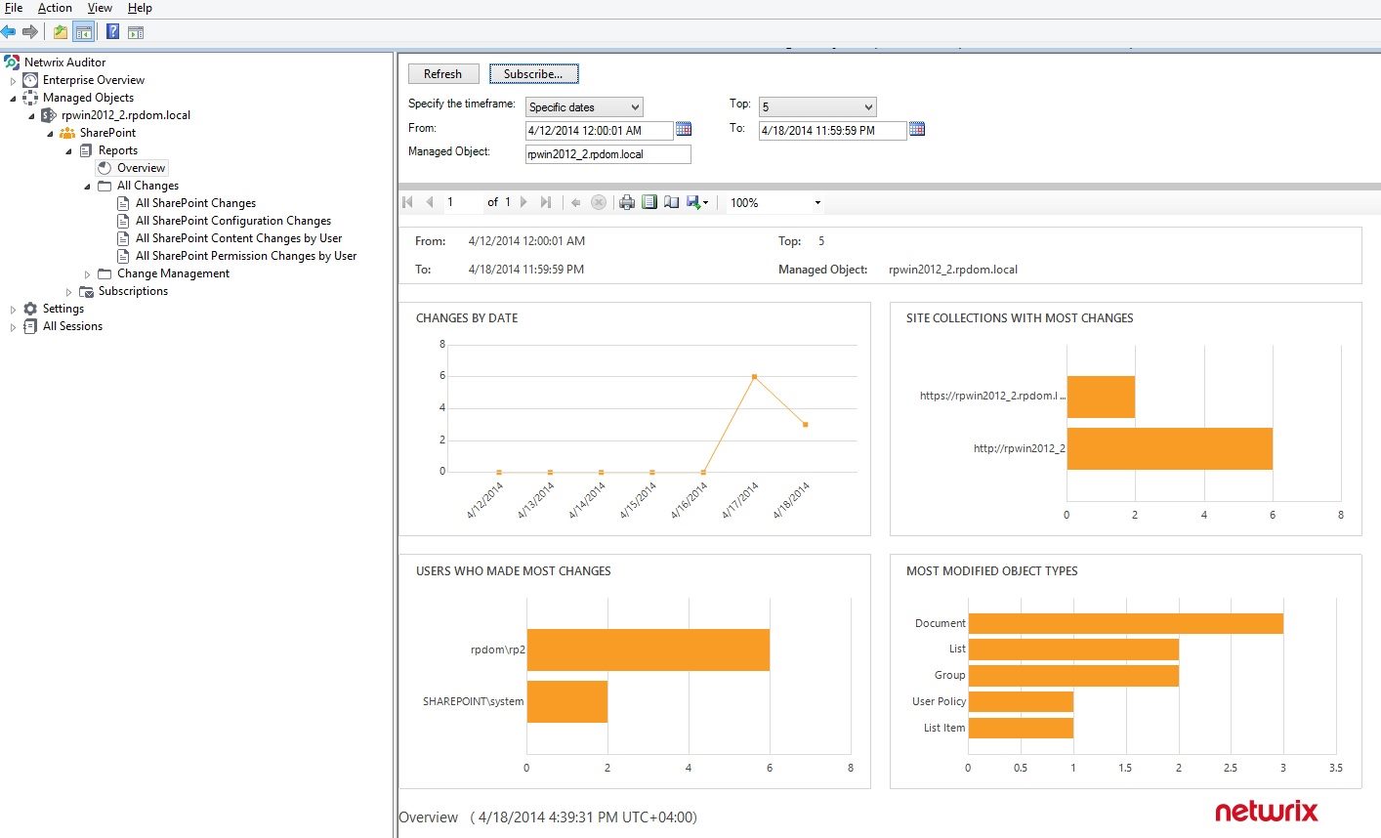The image size is (1381, 838).
Task: Click the 4/17/2014 peak point on line chart
Action: [754, 376]
